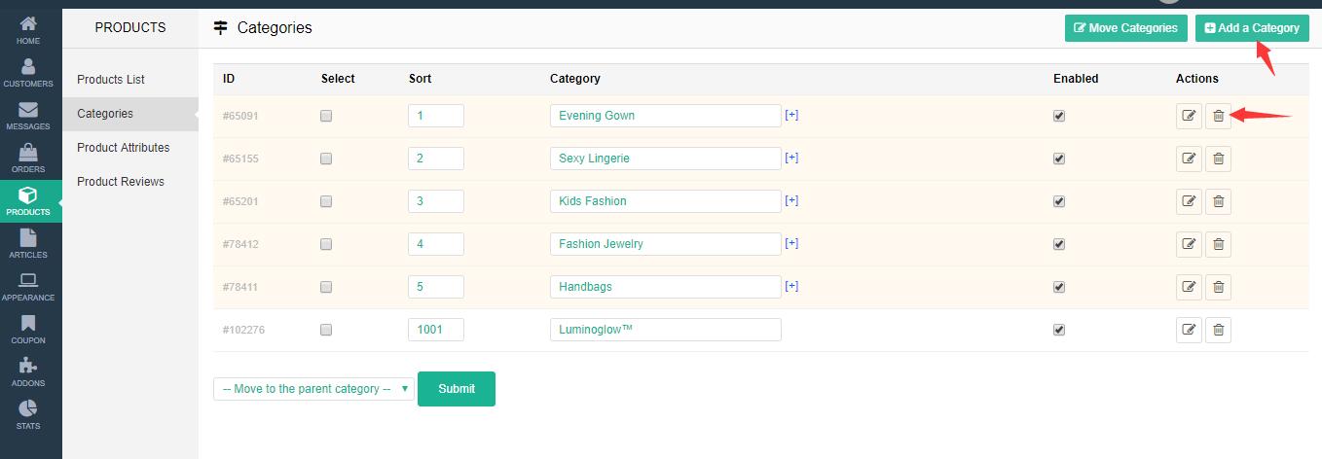1322x459 pixels.
Task: Switch to Products List menu item
Action: 111,80
